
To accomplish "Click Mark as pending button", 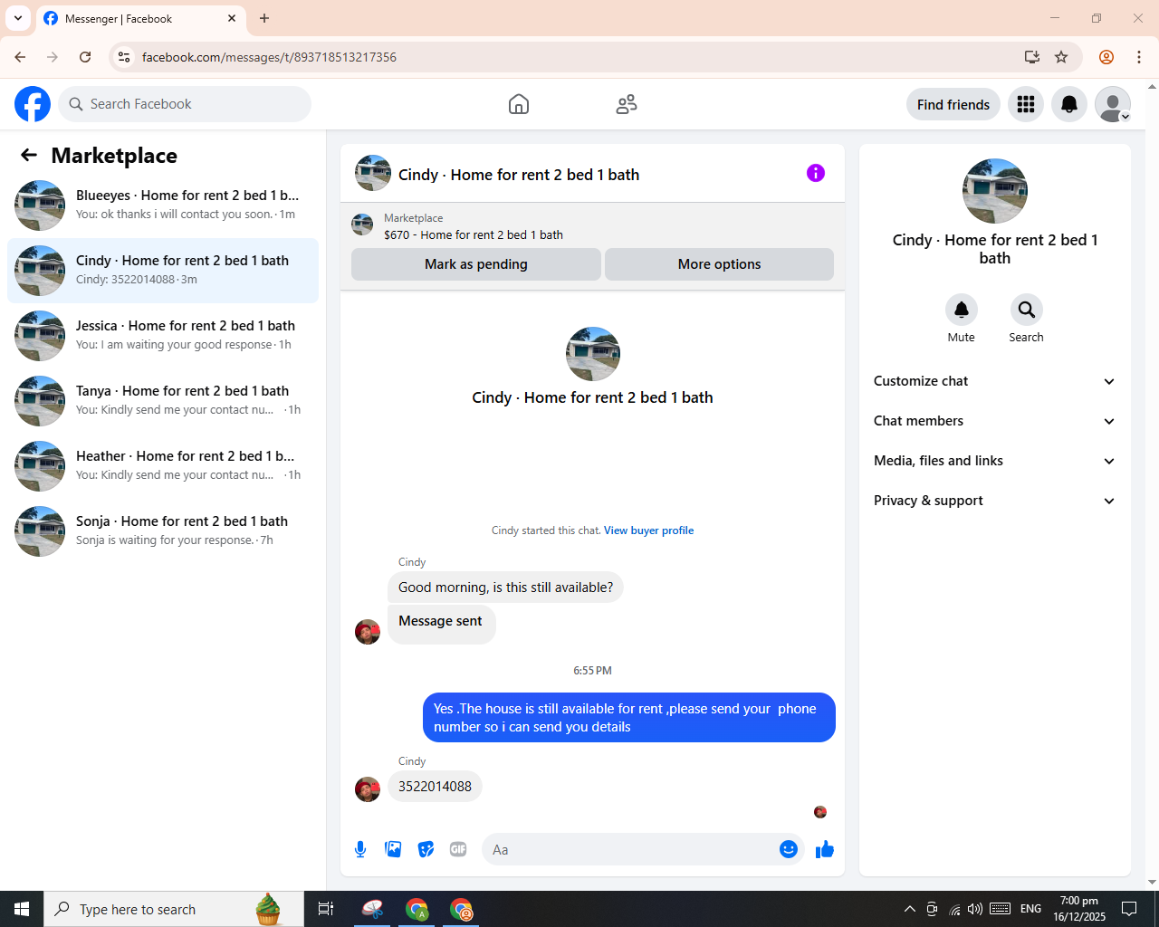I will click(x=476, y=264).
